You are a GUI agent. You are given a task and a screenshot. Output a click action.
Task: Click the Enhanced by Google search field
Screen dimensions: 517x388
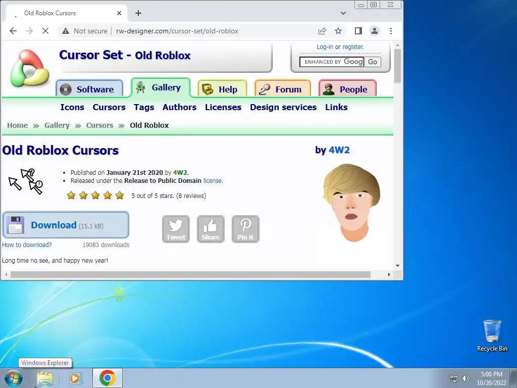pos(332,62)
